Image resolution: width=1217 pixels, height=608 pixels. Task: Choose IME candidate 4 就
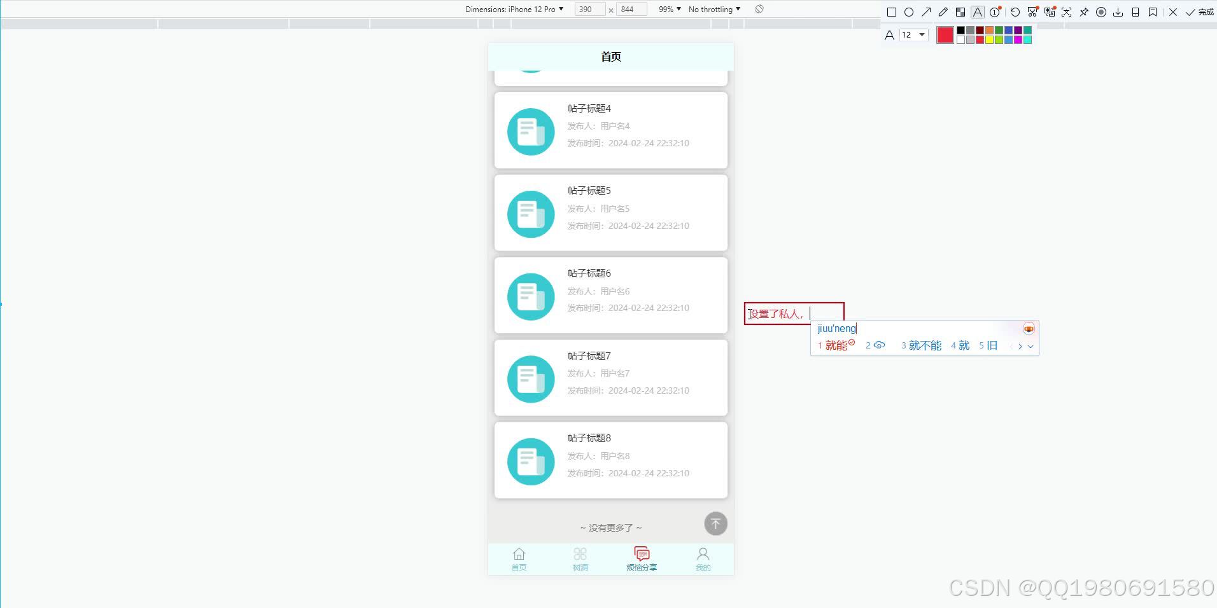pos(960,345)
